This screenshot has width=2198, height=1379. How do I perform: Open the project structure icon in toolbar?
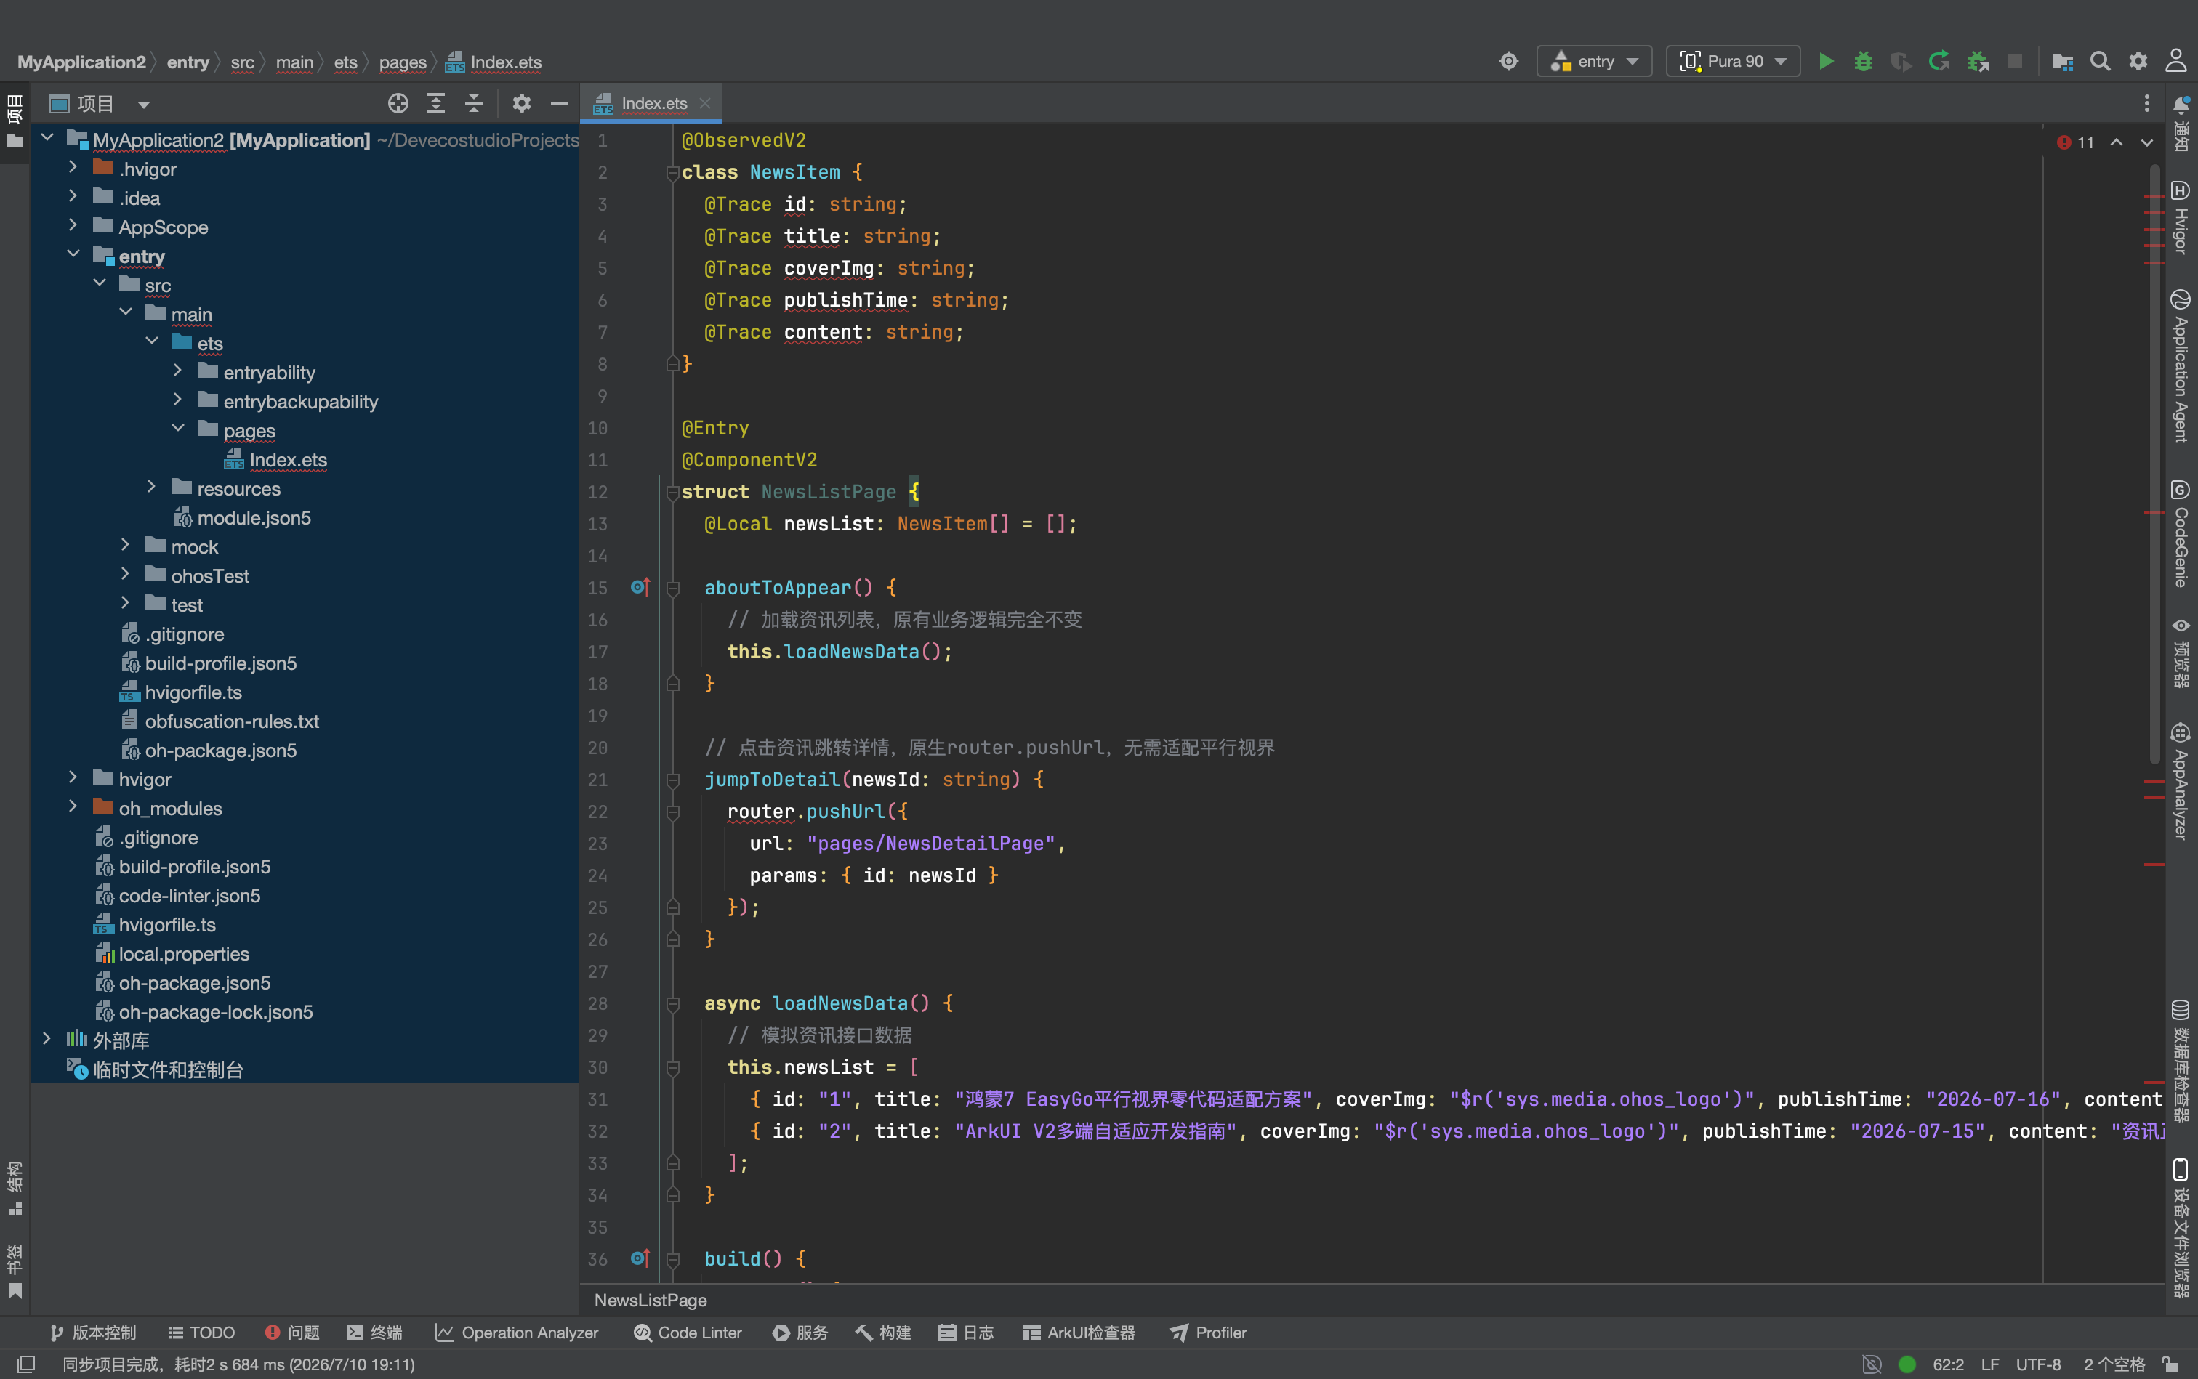coord(2062,61)
